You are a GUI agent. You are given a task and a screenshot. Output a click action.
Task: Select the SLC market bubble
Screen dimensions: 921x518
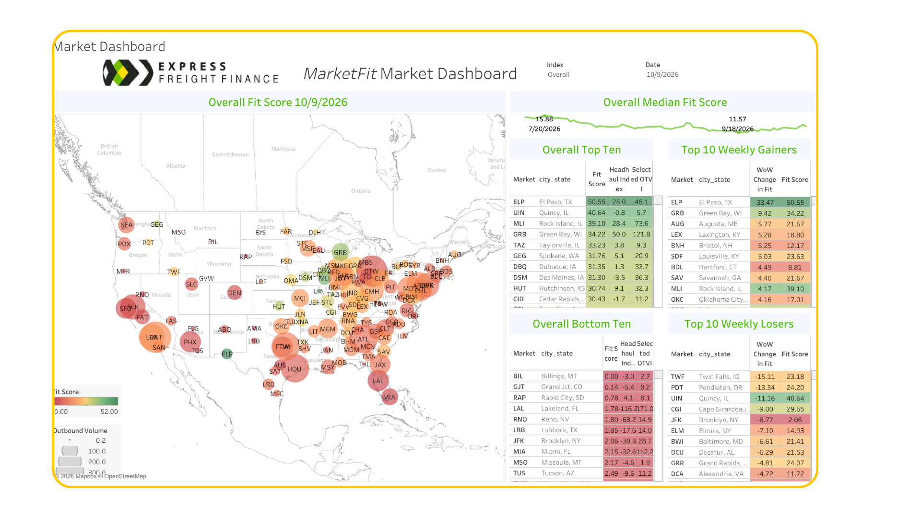click(191, 284)
